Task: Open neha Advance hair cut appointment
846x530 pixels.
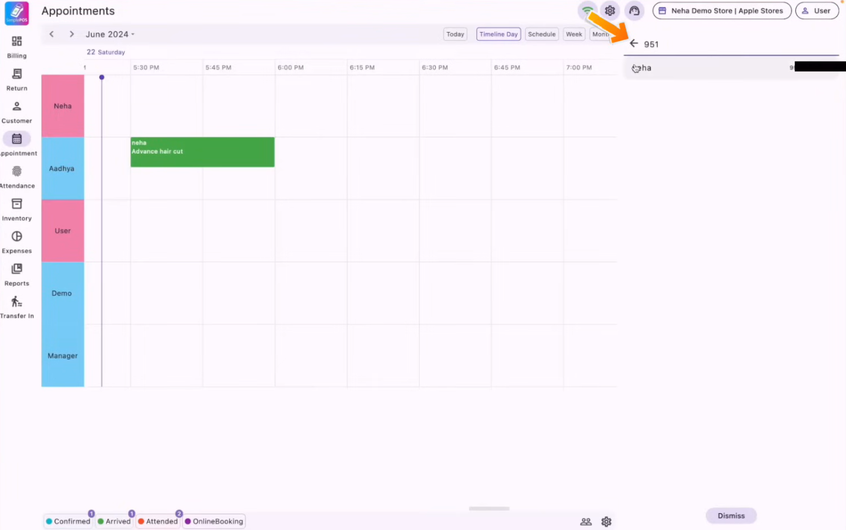Action: (x=202, y=152)
